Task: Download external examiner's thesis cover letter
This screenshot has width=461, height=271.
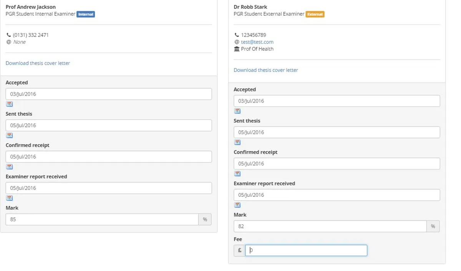Action: [265, 70]
